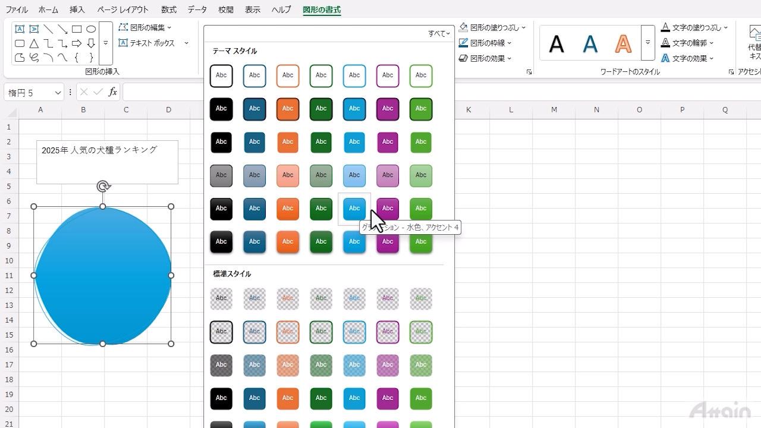The image size is (761, 428).
Task: Open the Name Box dropdown showing 楕円 5
Action: click(x=58, y=93)
